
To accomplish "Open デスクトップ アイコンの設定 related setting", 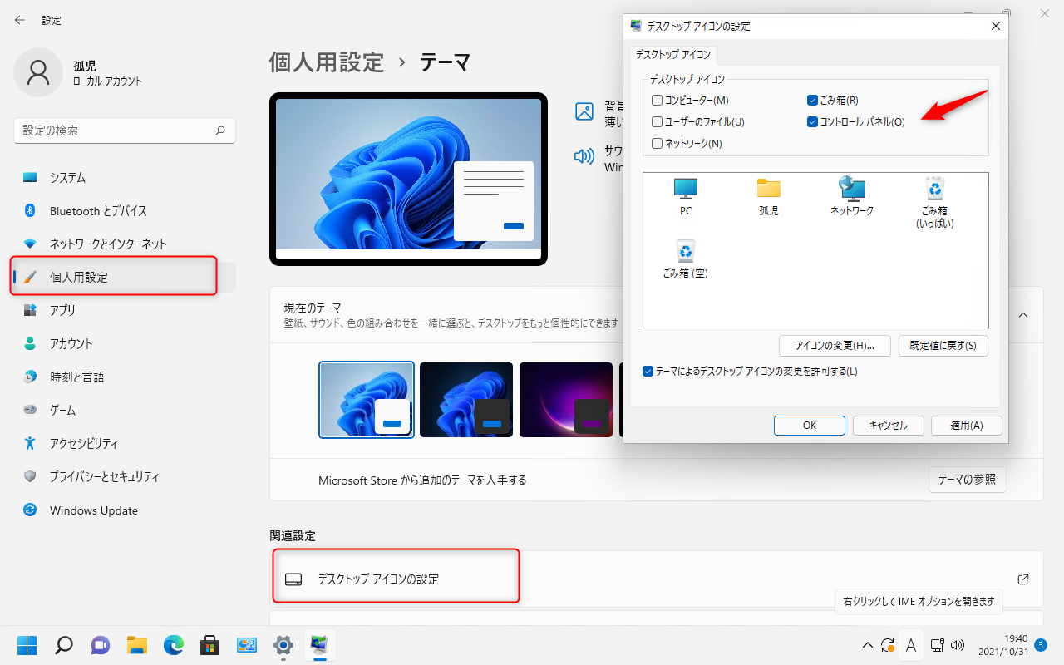I will coord(657,579).
